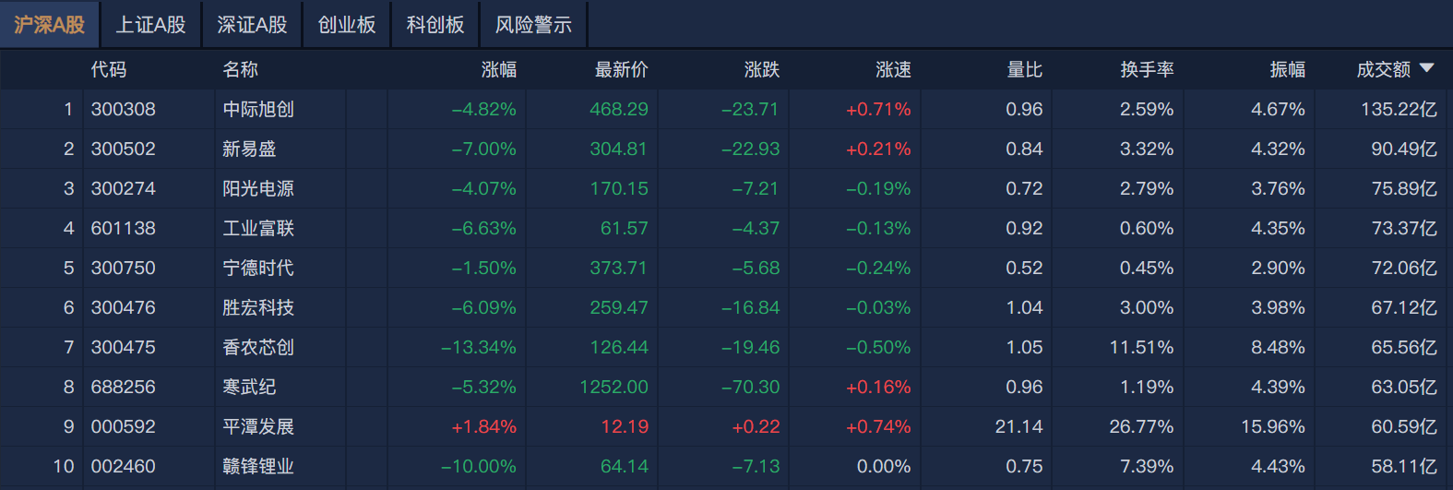The width and height of the screenshot is (1453, 490).
Task: Open the 创业板 tab
Action: click(347, 25)
